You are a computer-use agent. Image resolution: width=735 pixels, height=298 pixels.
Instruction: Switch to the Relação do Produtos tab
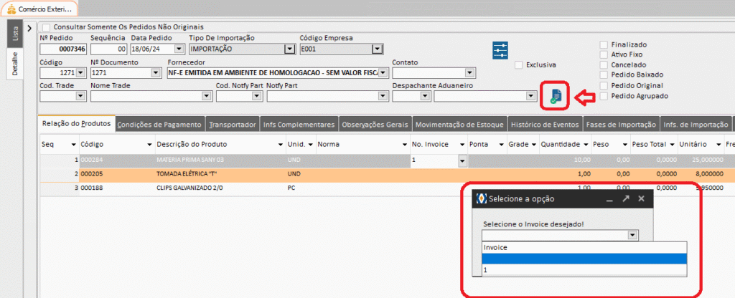click(76, 124)
